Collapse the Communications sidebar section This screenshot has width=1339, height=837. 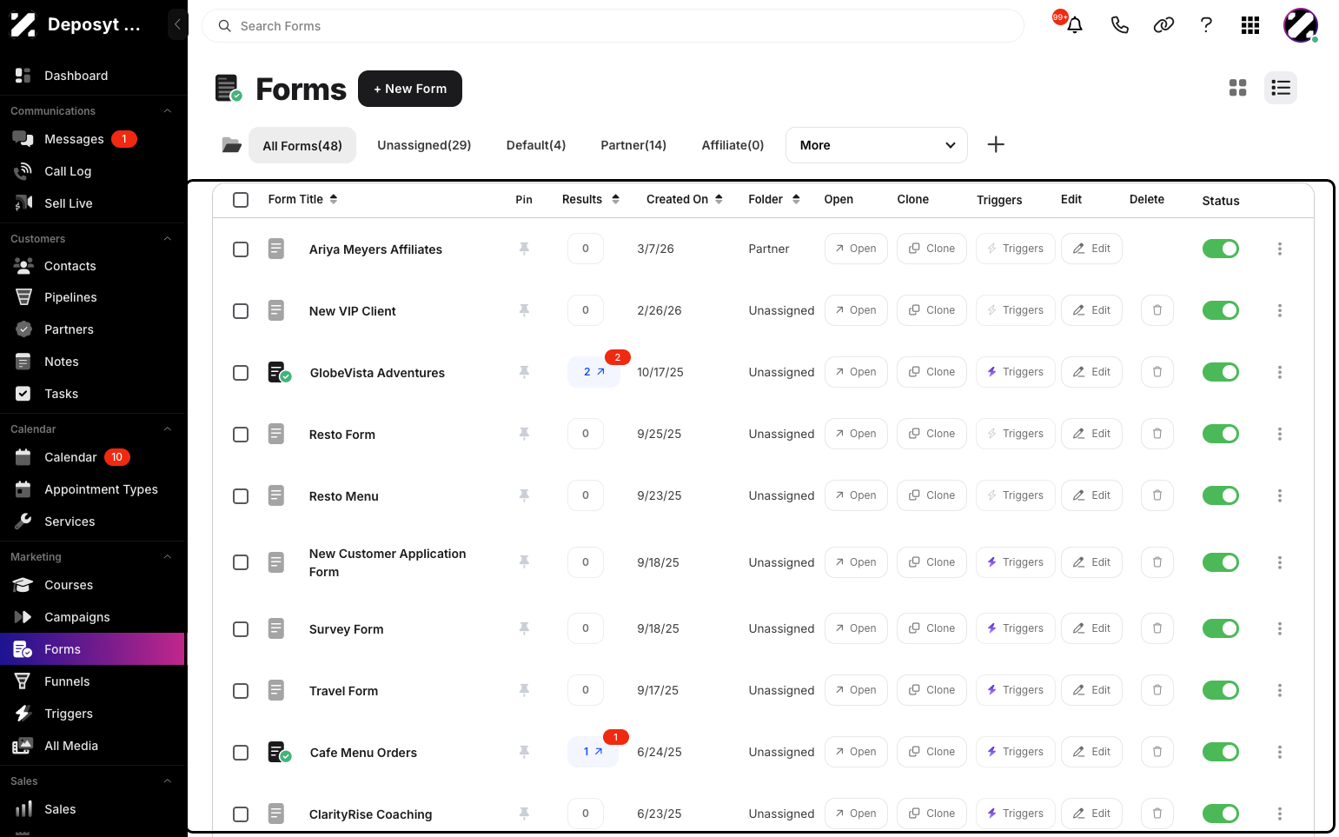point(168,111)
